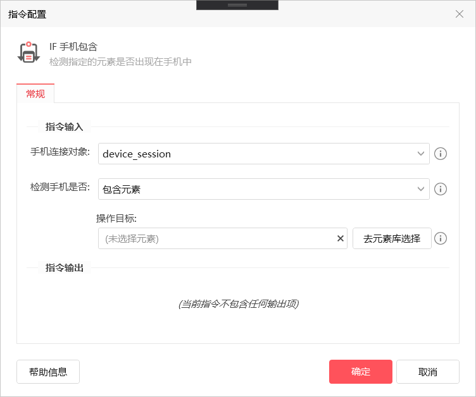
Task: Click the 当前指令不包含任何输出项 text
Action: 239,304
